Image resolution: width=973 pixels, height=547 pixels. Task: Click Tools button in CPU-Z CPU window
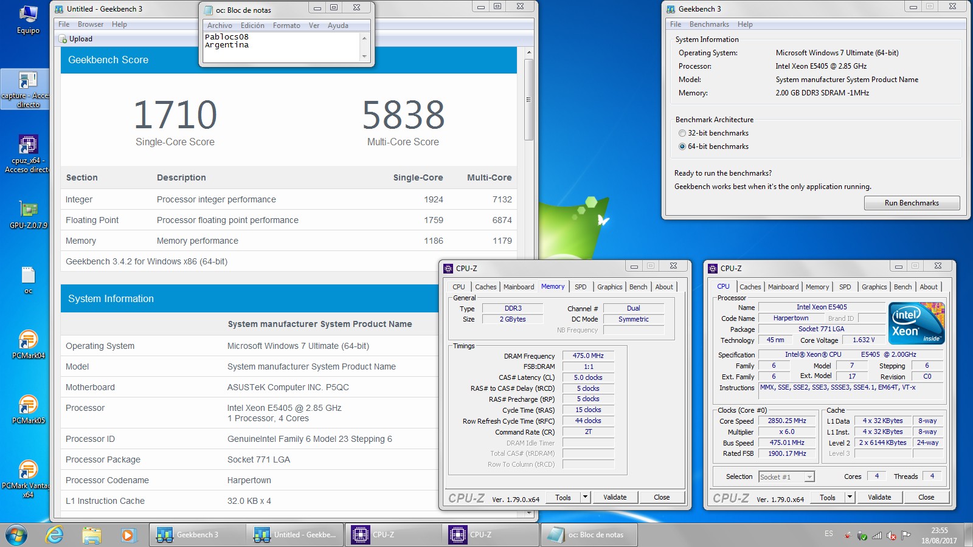point(827,497)
